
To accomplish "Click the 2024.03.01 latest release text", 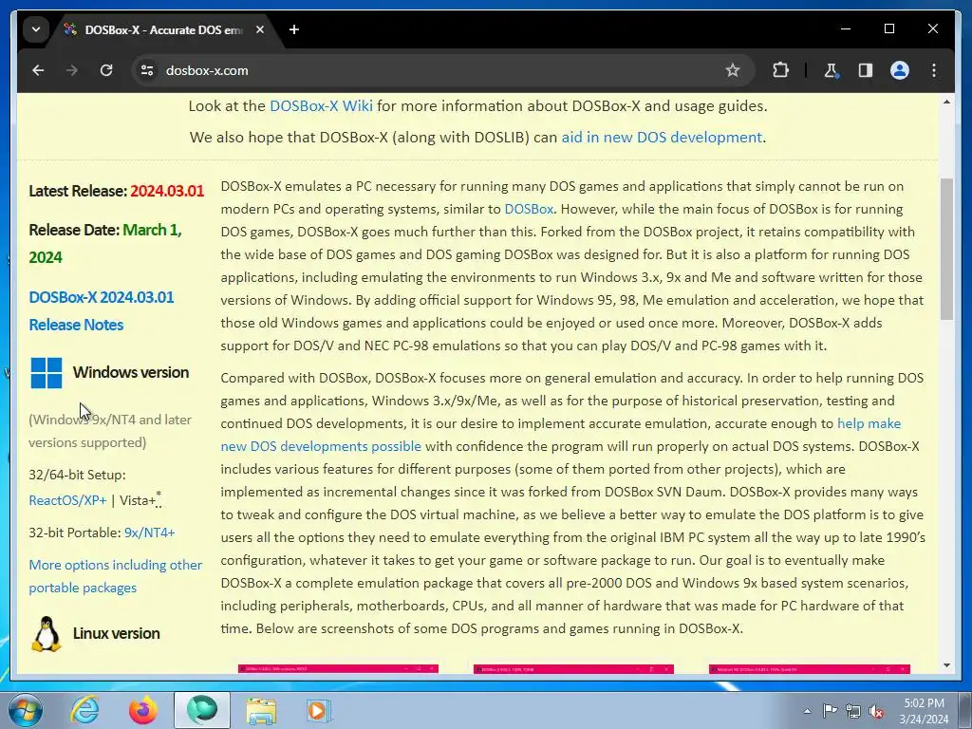I will point(167,191).
